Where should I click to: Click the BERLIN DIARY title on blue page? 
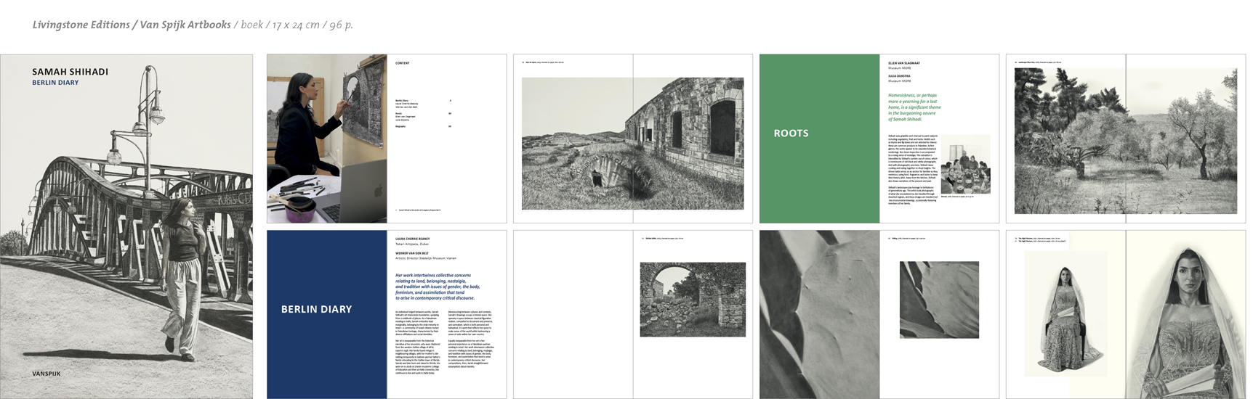(x=316, y=309)
